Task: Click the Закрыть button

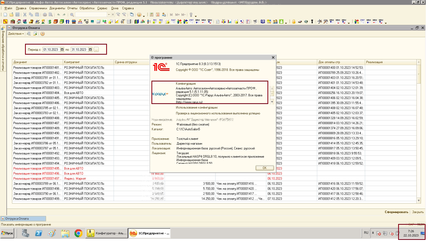Action: point(418,212)
